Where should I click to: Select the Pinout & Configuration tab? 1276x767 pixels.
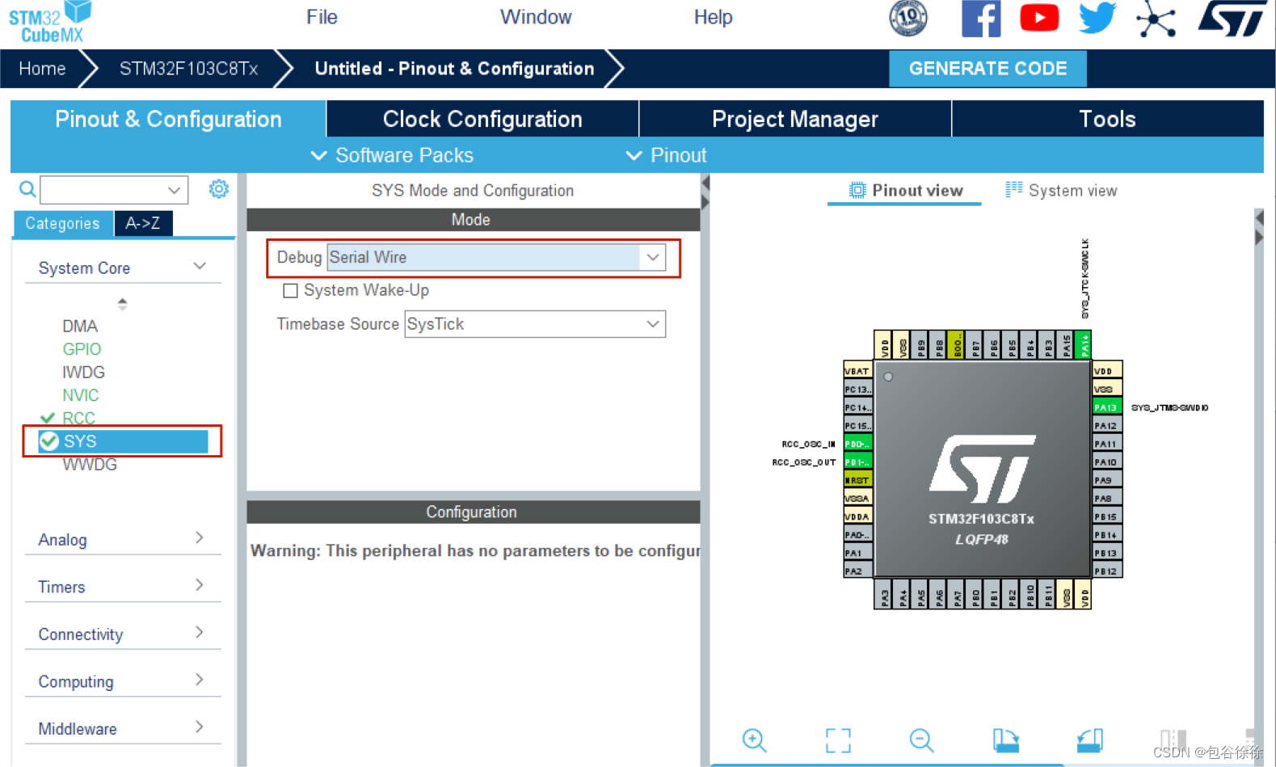click(x=168, y=119)
